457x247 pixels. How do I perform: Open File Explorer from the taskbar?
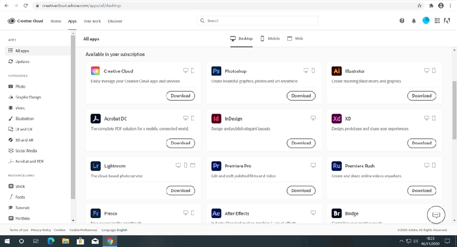point(66,241)
